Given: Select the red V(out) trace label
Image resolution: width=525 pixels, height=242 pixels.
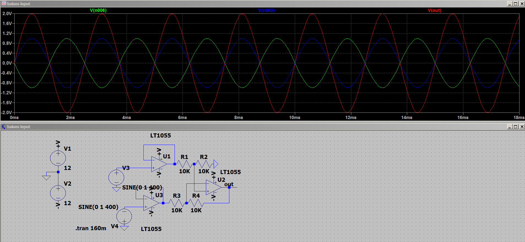Looking at the screenshot, I should pyautogui.click(x=434, y=10).
